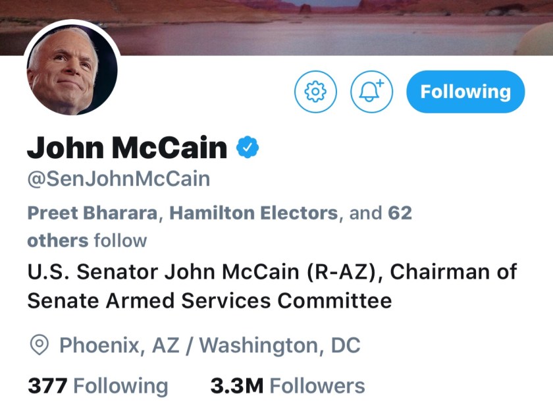553x417 pixels.
Task: Click the Washington, DC location text
Action: [x=280, y=345]
